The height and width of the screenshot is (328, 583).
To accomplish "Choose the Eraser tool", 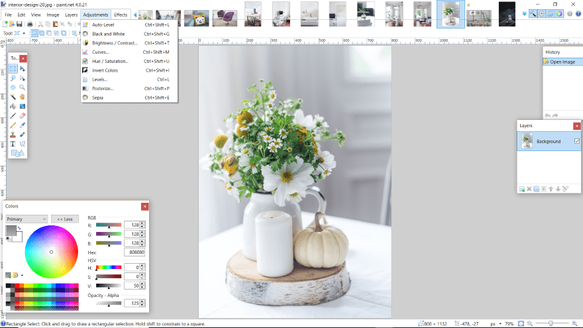I will [23, 115].
